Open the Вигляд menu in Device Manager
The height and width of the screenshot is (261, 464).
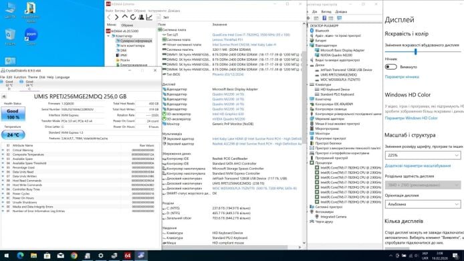coord(326,11)
